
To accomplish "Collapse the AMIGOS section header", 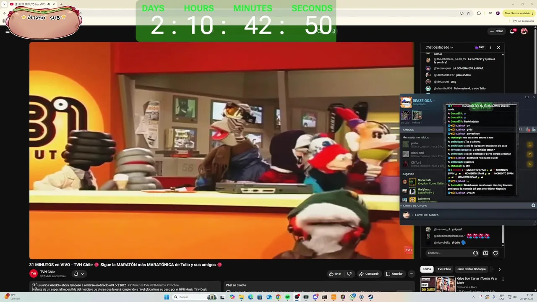I will (408, 130).
